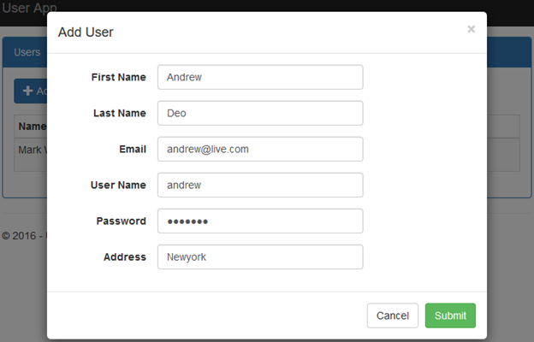Click the plus icon on the Add button
534x342 pixels.
tap(27, 91)
